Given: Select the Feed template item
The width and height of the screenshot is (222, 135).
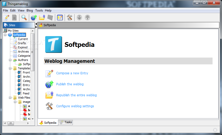Looking at the screenshot, I should pyautogui.click(x=26, y=93).
